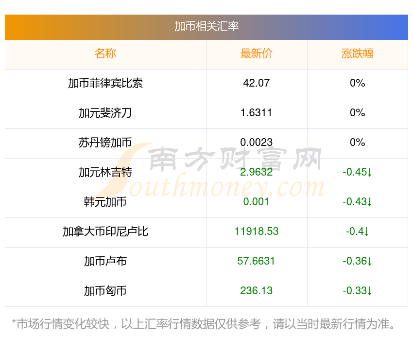The image size is (413, 339).
Task: Click the 加币菲律宾比索 row name
Action: tap(105, 83)
